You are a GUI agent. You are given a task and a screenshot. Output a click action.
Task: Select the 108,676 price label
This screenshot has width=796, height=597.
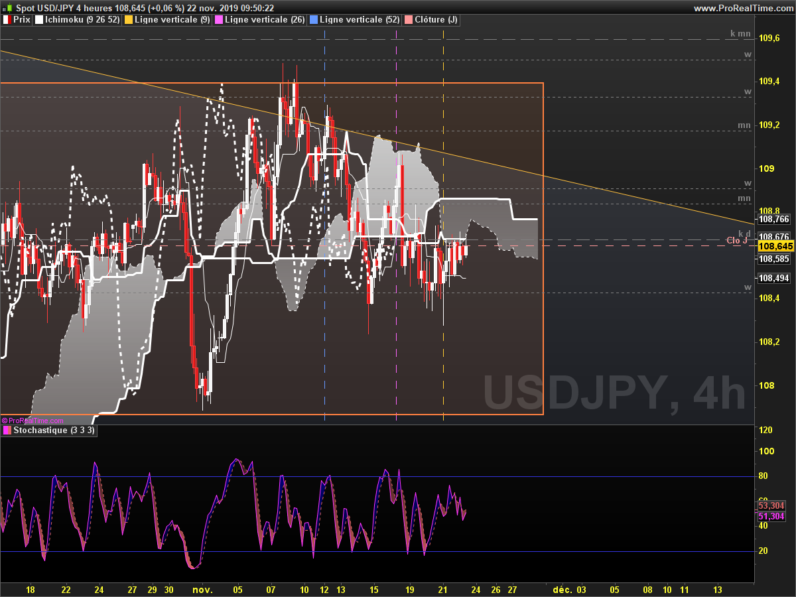pyautogui.click(x=774, y=237)
